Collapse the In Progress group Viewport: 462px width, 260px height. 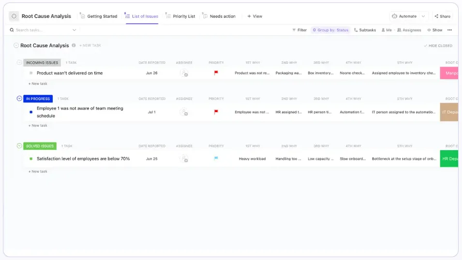(x=19, y=99)
